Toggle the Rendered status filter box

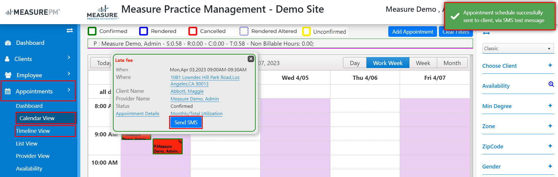click(144, 31)
